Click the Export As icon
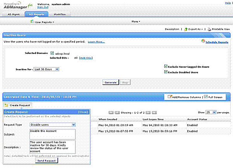233x168 pixels. click(x=186, y=29)
